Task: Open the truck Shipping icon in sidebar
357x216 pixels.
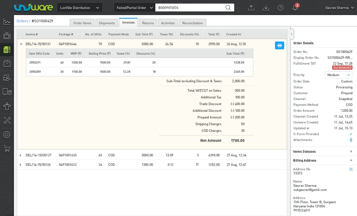Action: [7, 92]
